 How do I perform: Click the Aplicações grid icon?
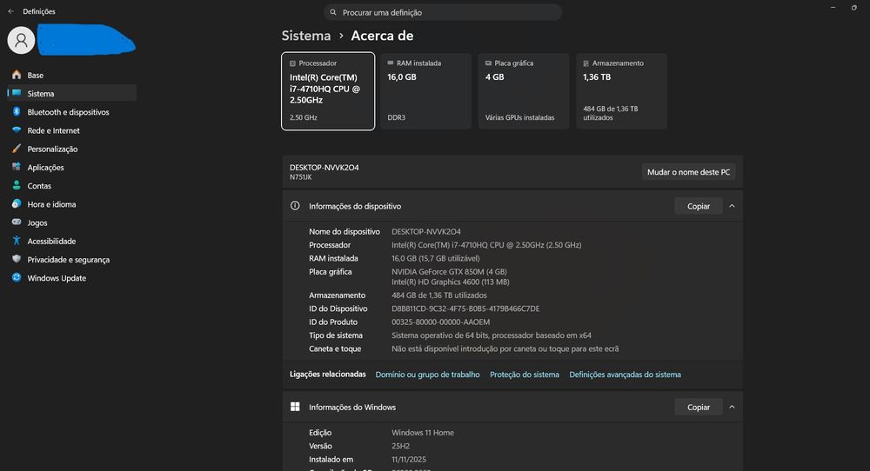pyautogui.click(x=17, y=167)
